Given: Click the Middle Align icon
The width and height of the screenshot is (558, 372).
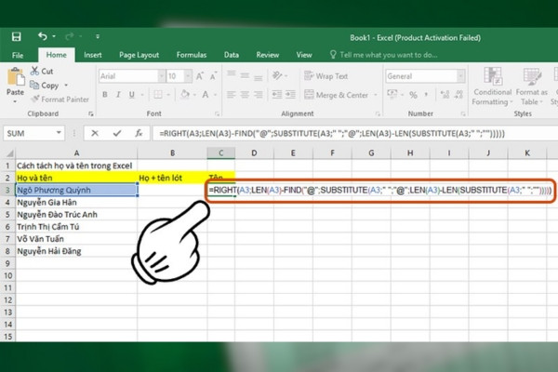Looking at the screenshot, I should [245, 75].
